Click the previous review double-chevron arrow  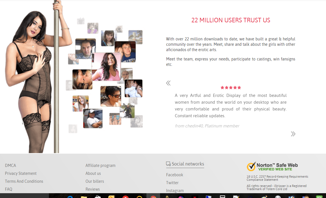click(x=168, y=83)
